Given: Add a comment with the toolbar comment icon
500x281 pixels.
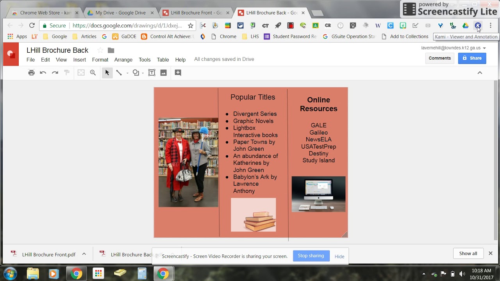Looking at the screenshot, I should (x=178, y=73).
